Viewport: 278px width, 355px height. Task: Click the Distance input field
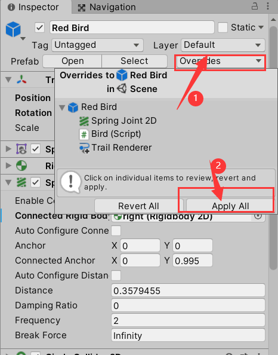tap(188, 290)
